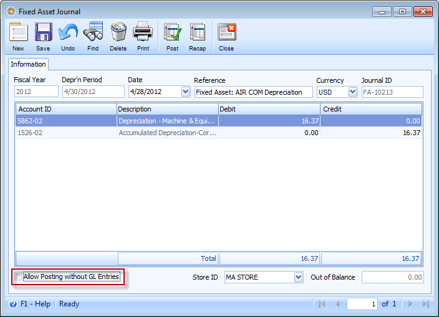Image resolution: width=439 pixels, height=317 pixels.
Task: Click credit 0.00 in row 5862-02
Action: [x=371, y=121]
